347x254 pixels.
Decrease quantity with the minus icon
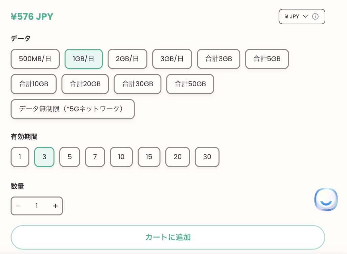click(18, 206)
